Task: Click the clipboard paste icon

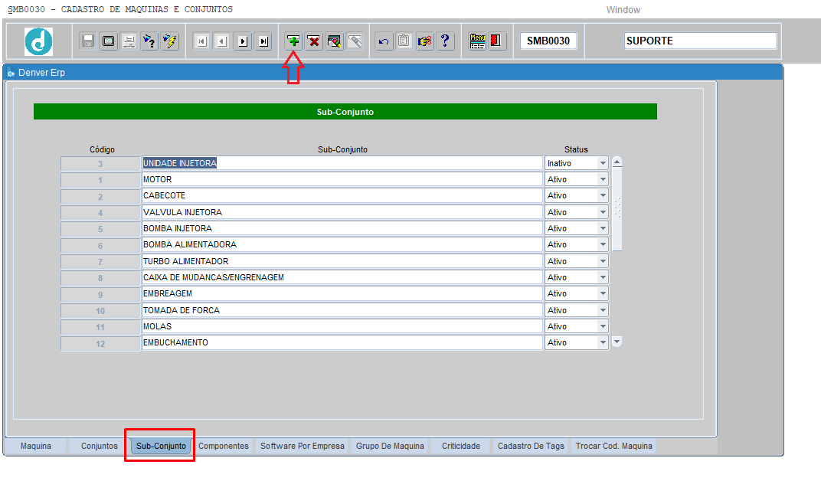Action: click(404, 41)
